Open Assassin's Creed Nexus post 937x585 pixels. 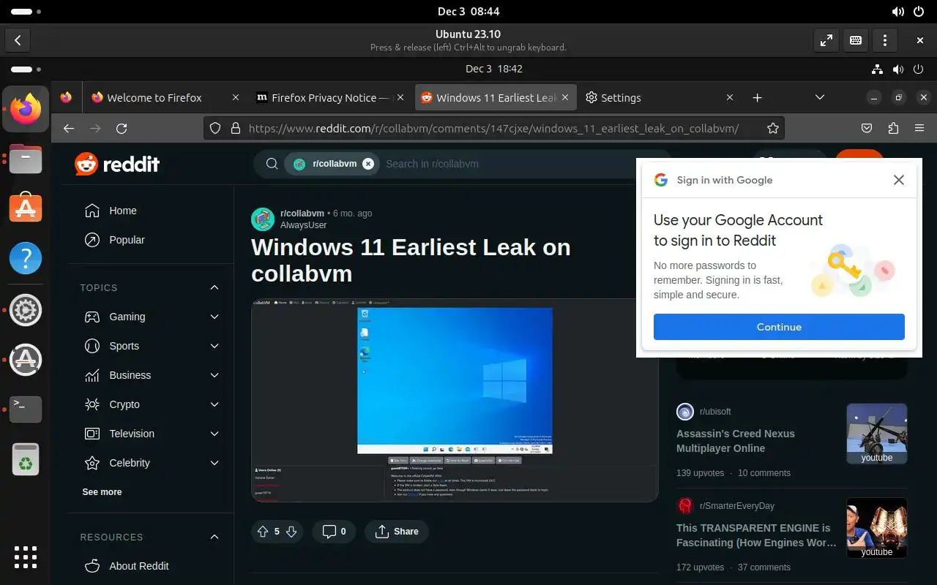tap(736, 441)
